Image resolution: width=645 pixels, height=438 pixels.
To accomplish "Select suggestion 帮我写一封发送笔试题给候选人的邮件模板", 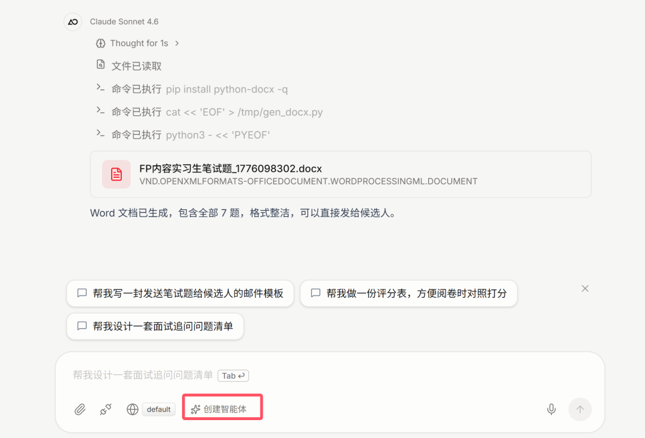I will click(180, 294).
